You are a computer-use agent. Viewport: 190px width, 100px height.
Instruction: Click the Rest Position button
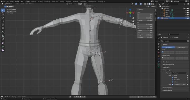[182, 47]
